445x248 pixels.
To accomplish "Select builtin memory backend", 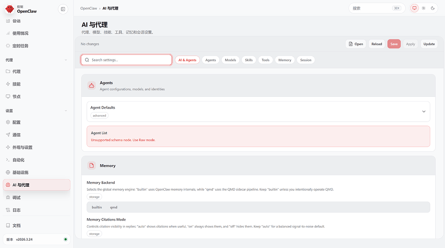I will click(97, 207).
